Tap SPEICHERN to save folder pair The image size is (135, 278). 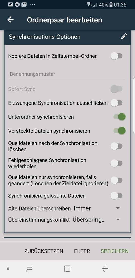click(114, 251)
